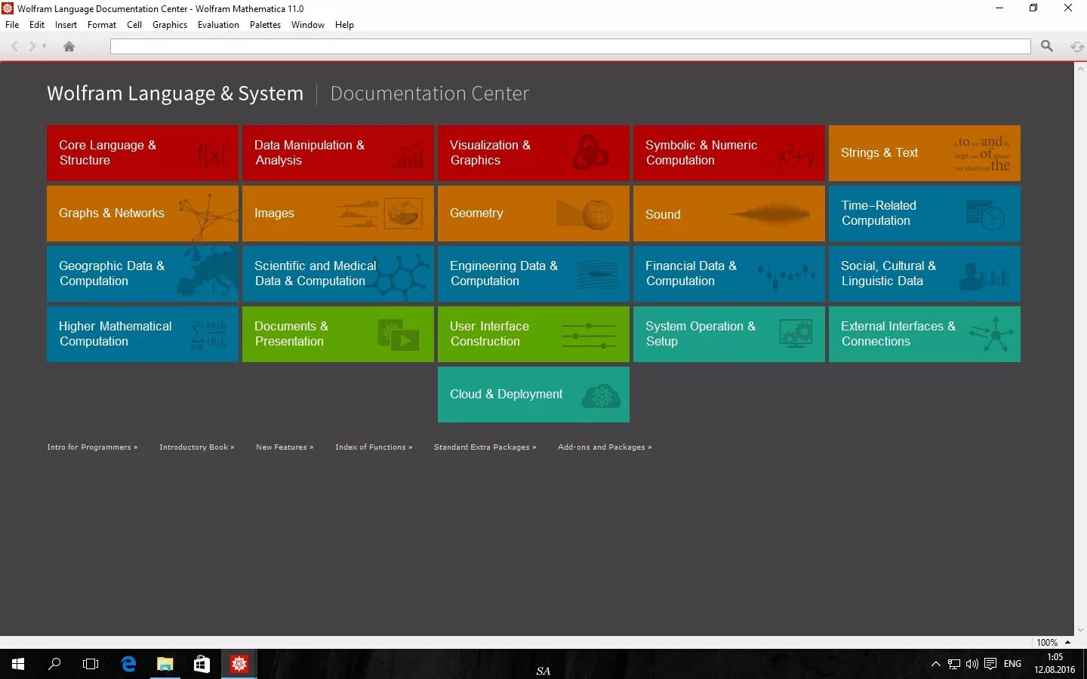1087x679 pixels.
Task: Open Data Manipulation & Analysis tile
Action: (x=338, y=153)
